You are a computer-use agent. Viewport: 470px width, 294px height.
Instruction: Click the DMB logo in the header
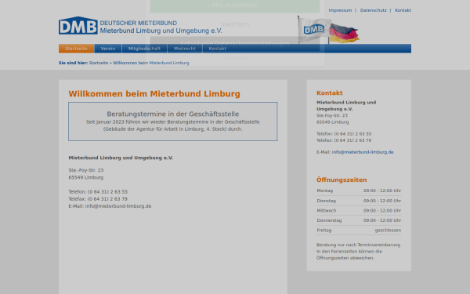click(78, 26)
